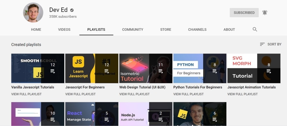Click the playlist icon on React Manage State thumbnail
The height and width of the screenshot is (126, 287).
(107, 120)
